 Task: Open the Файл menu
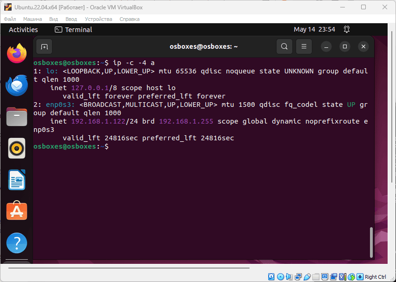(10, 19)
